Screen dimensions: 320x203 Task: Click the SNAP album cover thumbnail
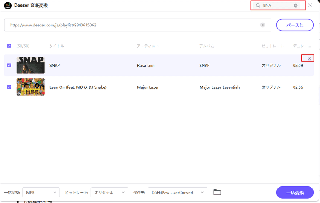(x=31, y=65)
